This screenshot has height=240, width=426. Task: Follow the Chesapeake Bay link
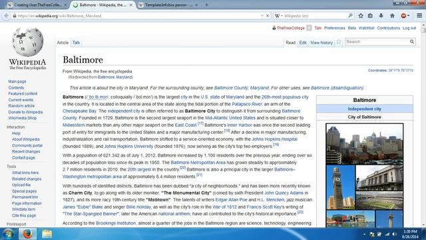[79, 111]
